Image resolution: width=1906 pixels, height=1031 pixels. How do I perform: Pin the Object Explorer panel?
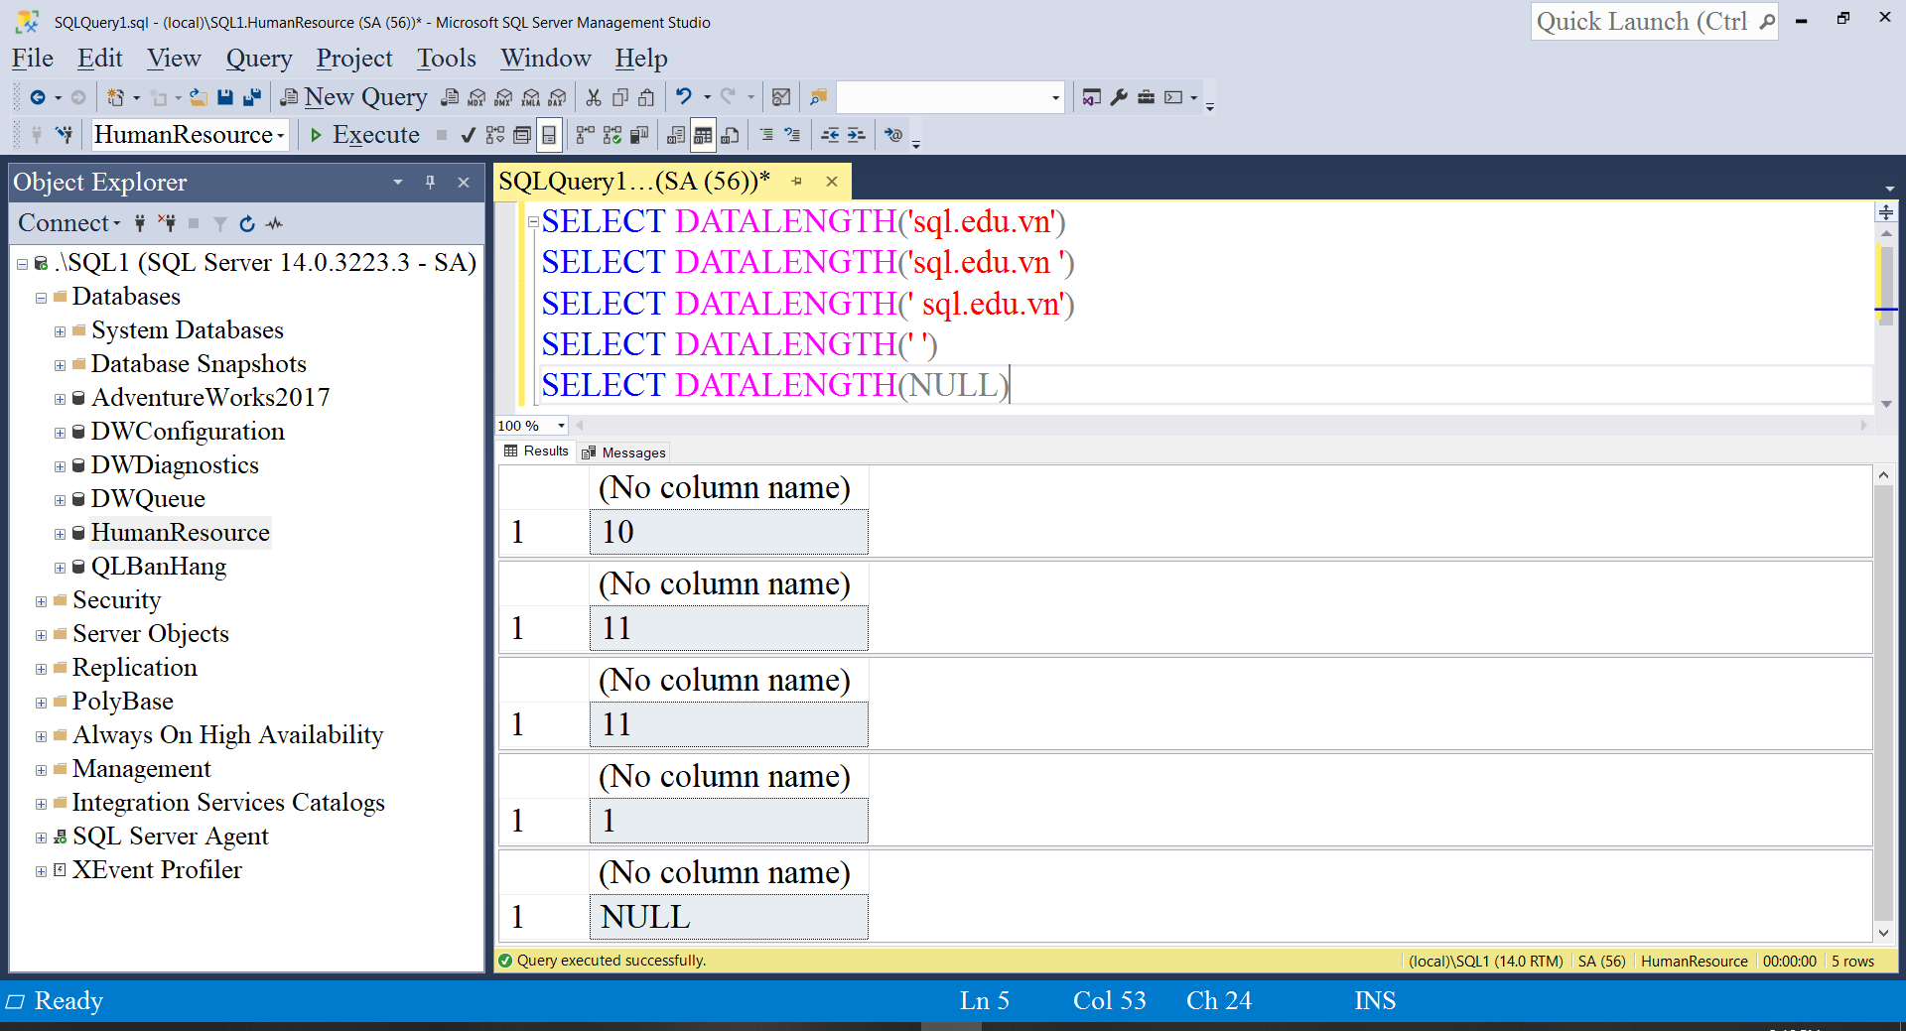[x=430, y=183]
